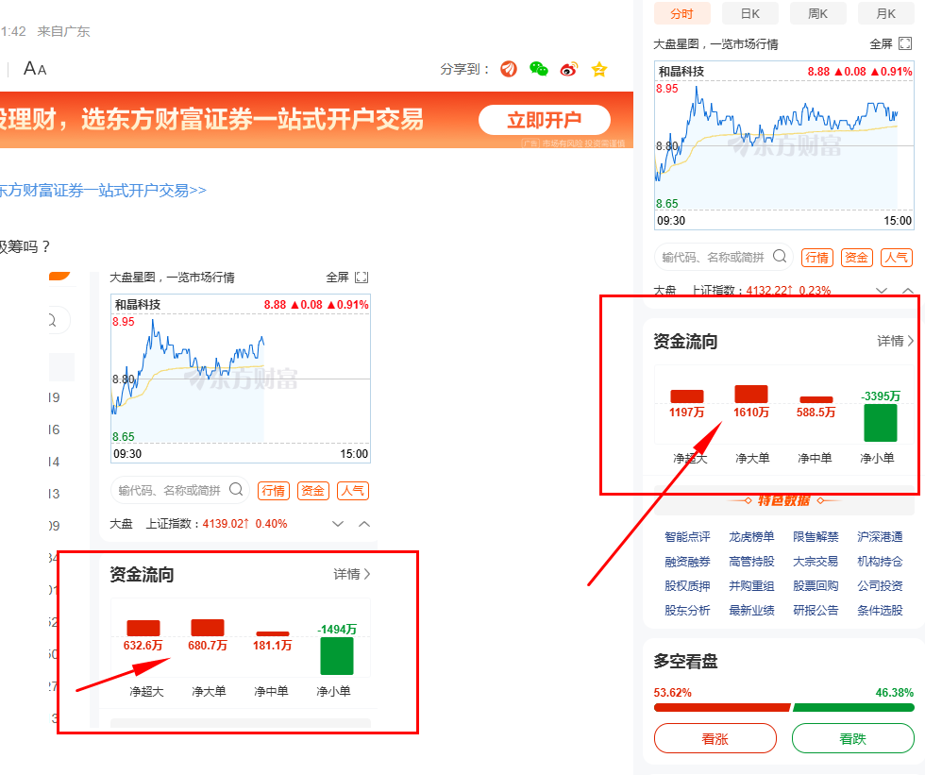Click 全屏 text in right panel
This screenshot has height=775, width=925.
[881, 44]
